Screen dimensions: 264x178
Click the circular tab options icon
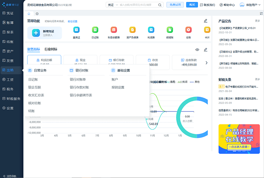click(x=37, y=14)
